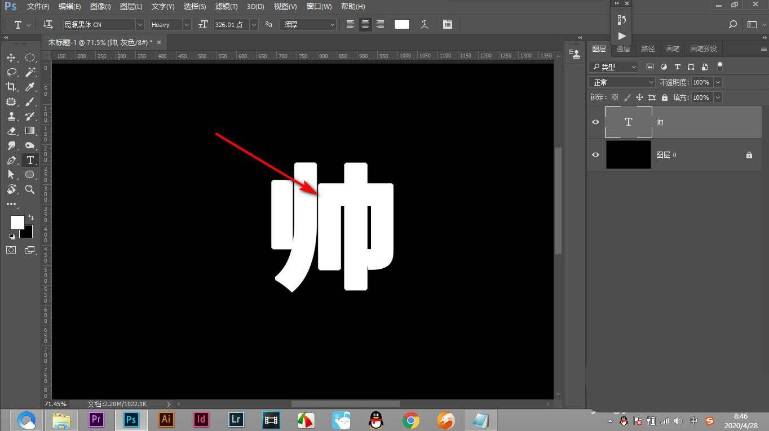769x431 pixels.
Task: Click the create warped text icon
Action: [x=425, y=24]
